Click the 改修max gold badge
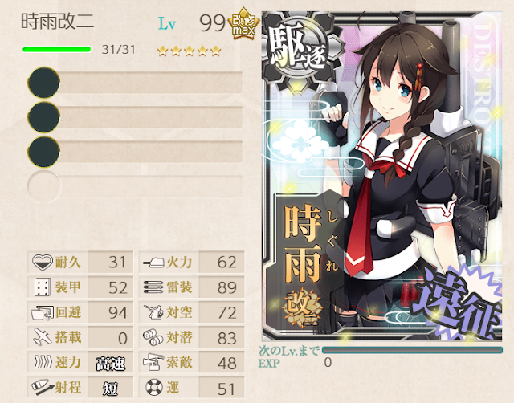The width and height of the screenshot is (514, 403). [x=243, y=23]
